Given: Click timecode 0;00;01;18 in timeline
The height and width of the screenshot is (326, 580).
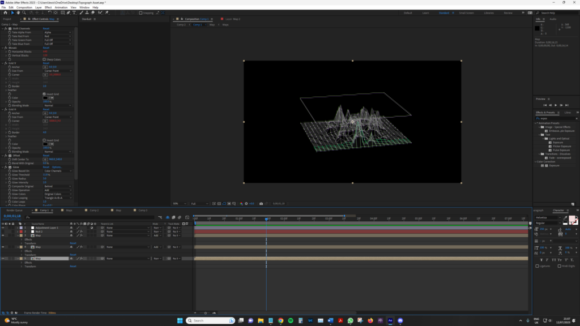Looking at the screenshot, I should pyautogui.click(x=12, y=216).
